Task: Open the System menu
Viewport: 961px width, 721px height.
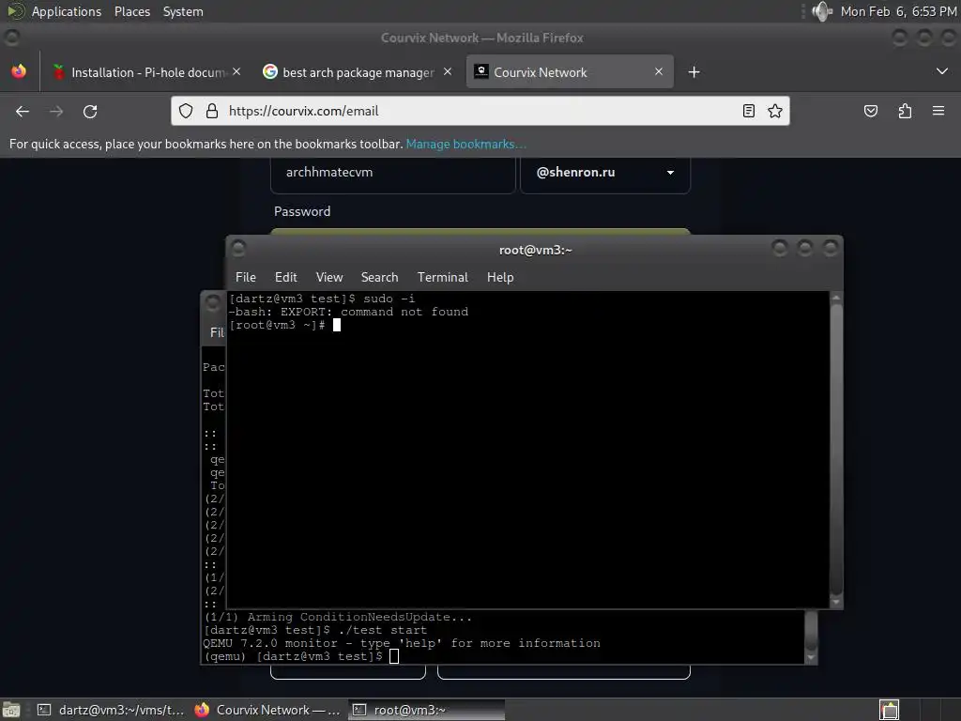Action: tap(183, 11)
